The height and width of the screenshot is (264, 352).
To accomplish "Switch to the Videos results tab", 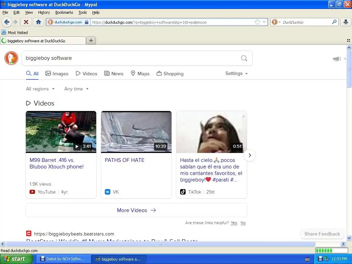I will click(x=86, y=74).
